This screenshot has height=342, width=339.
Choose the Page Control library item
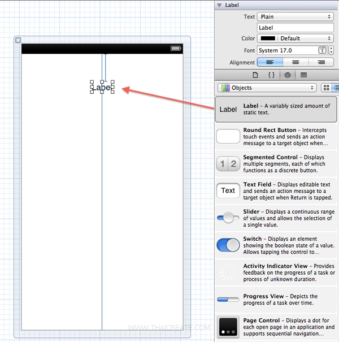(276, 327)
